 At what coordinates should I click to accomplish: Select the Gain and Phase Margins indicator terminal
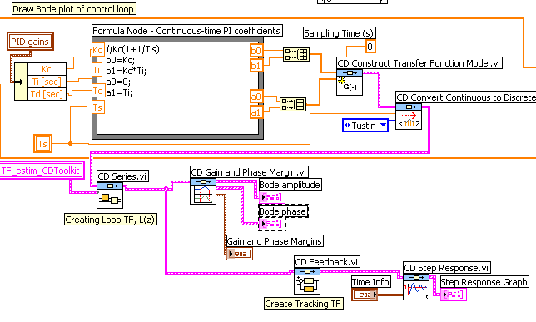[x=240, y=254]
